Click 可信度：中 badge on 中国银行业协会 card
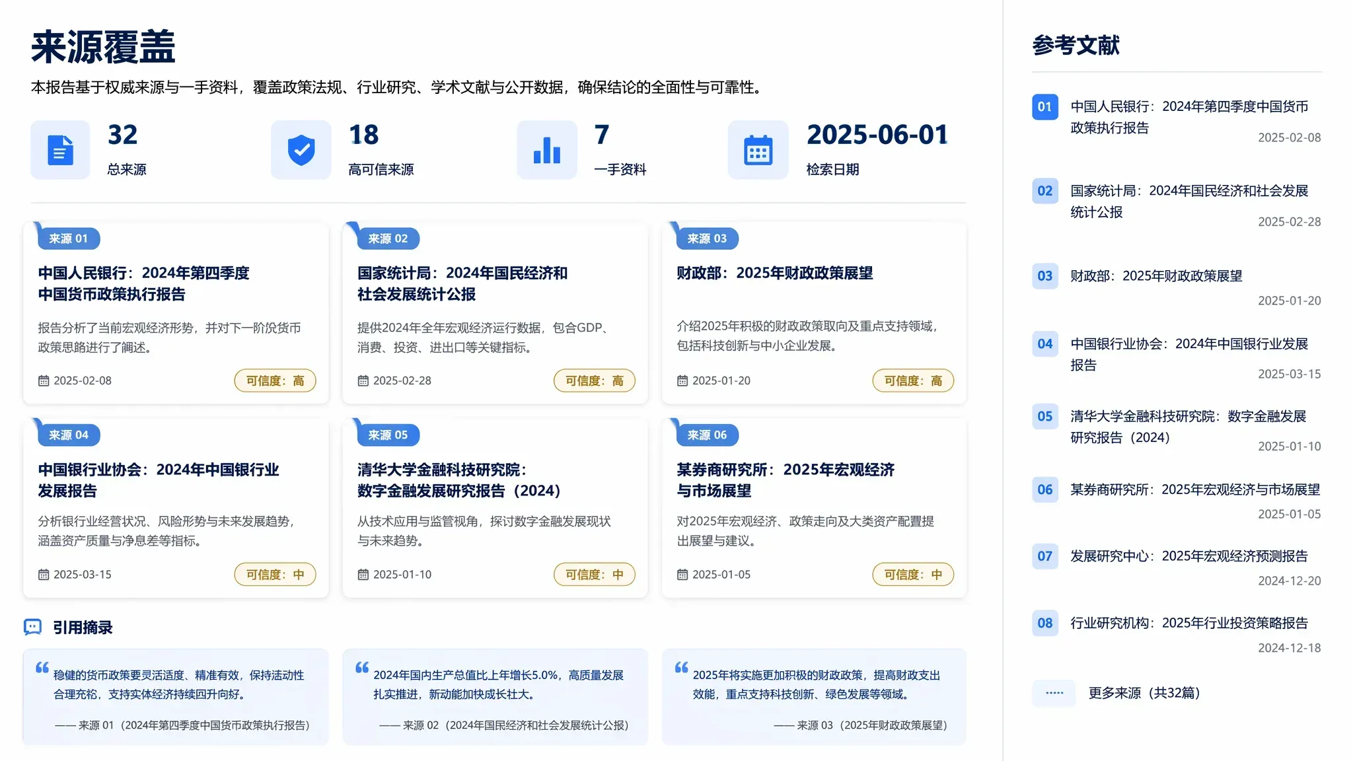The image size is (1353, 761). pyautogui.click(x=275, y=575)
